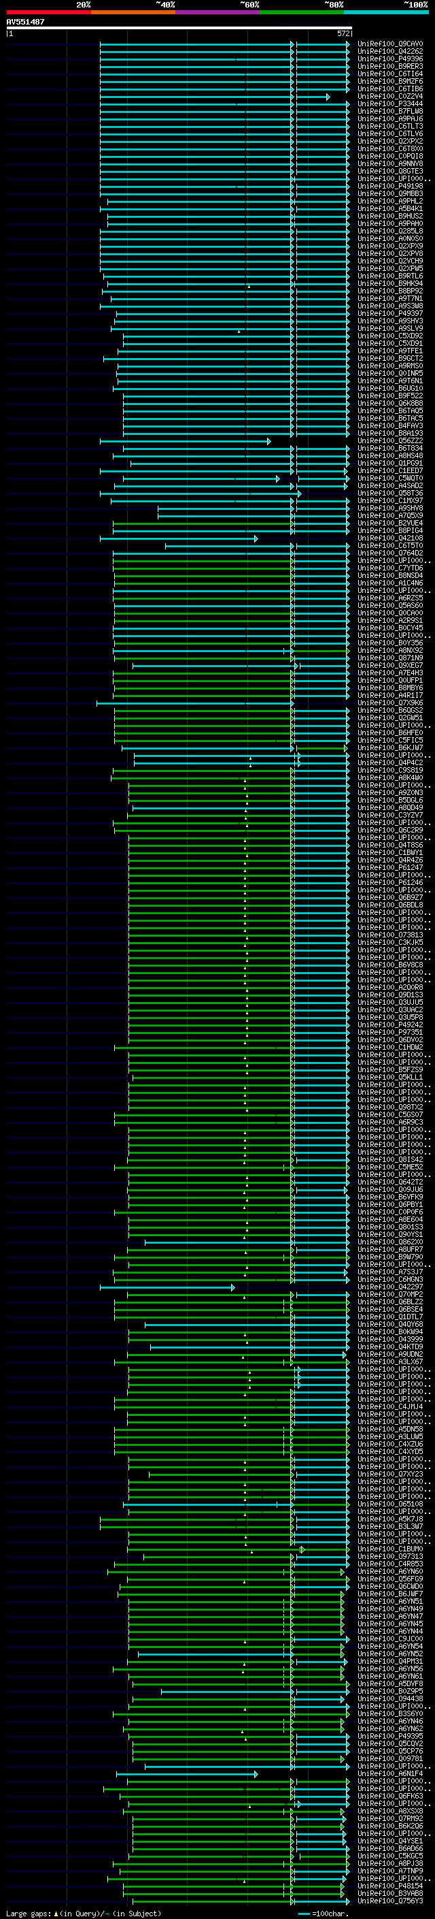Click the UniRef100_Q42108 short hit label

pyautogui.click(x=390, y=538)
